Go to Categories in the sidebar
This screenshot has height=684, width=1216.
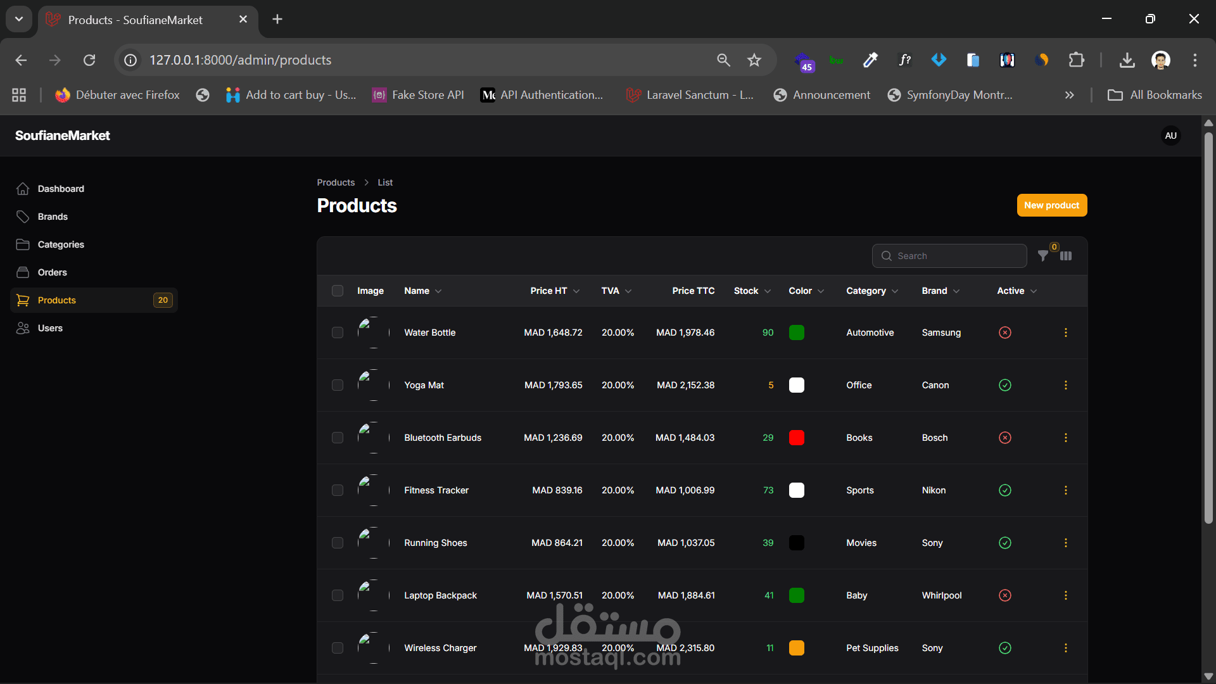point(60,244)
